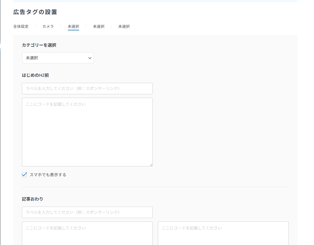
Task: Switch to the カメラ tab
Action: (48, 26)
